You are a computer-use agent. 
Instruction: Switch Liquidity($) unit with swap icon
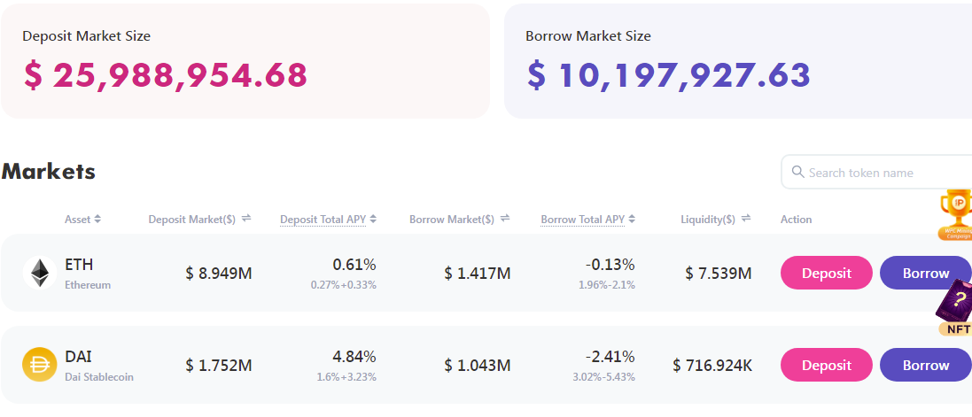[x=746, y=218]
